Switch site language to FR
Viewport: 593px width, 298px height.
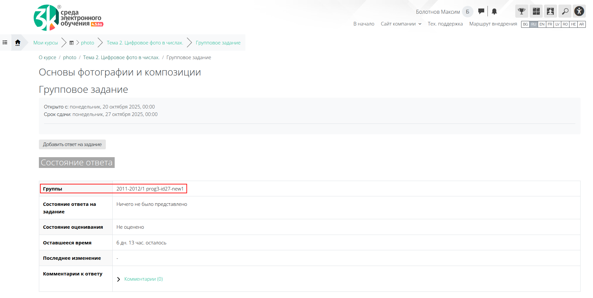550,24
